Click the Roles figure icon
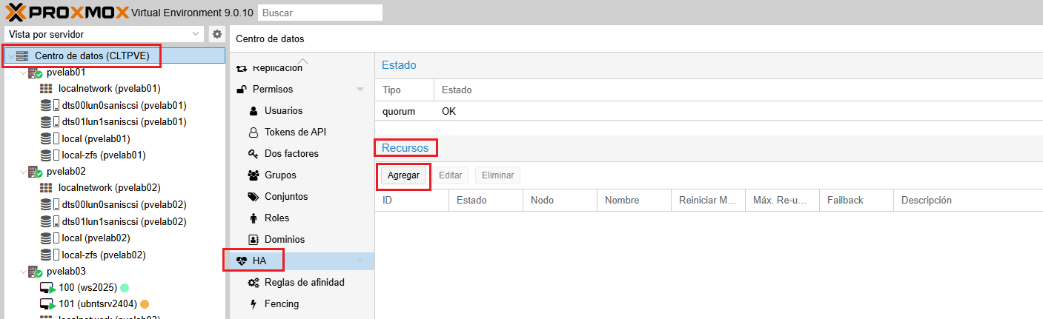Viewport: 1043px width, 319px height. pyautogui.click(x=252, y=218)
